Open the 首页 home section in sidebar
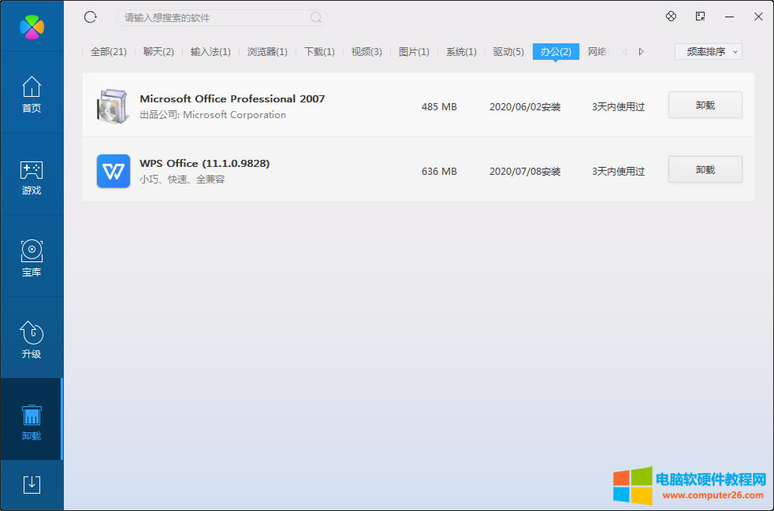The image size is (774, 511). (x=32, y=94)
